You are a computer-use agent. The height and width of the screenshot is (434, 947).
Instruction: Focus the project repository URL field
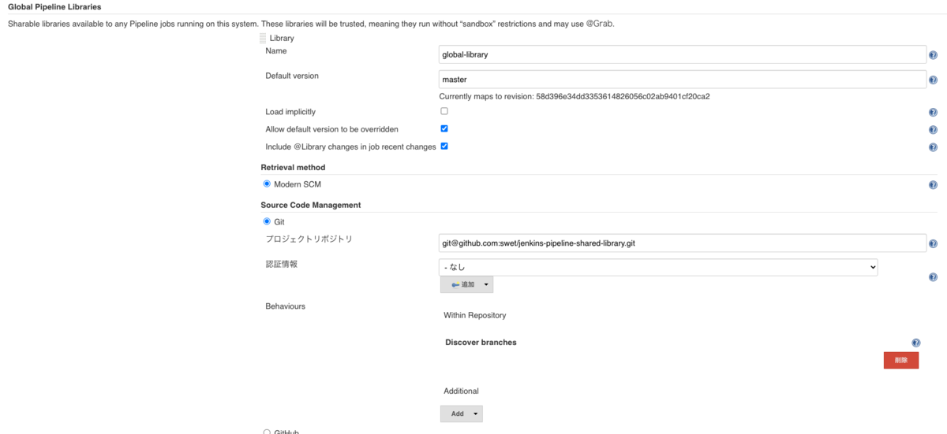[682, 243]
